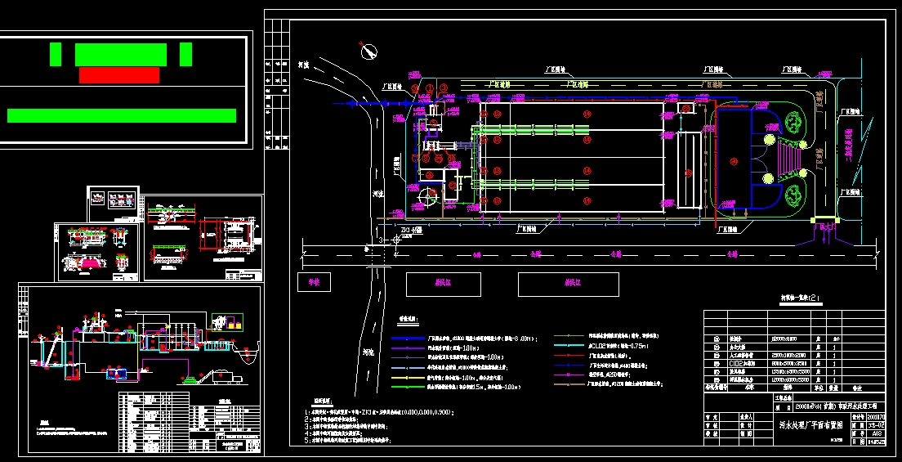
Task: Select the 学校 box below the road
Action: pyautogui.click(x=314, y=283)
